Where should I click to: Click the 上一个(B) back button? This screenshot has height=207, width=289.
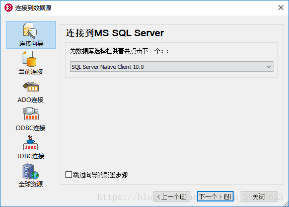click(x=172, y=196)
